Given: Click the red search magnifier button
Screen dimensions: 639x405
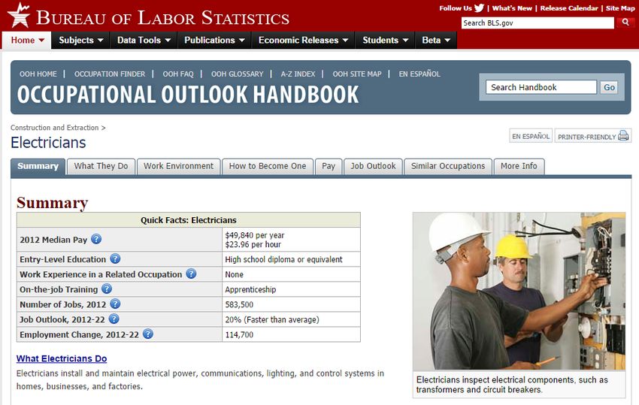Looking at the screenshot, I should click(625, 23).
